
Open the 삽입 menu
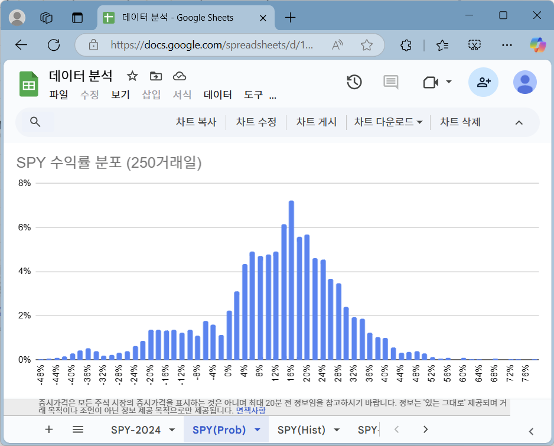click(x=151, y=95)
